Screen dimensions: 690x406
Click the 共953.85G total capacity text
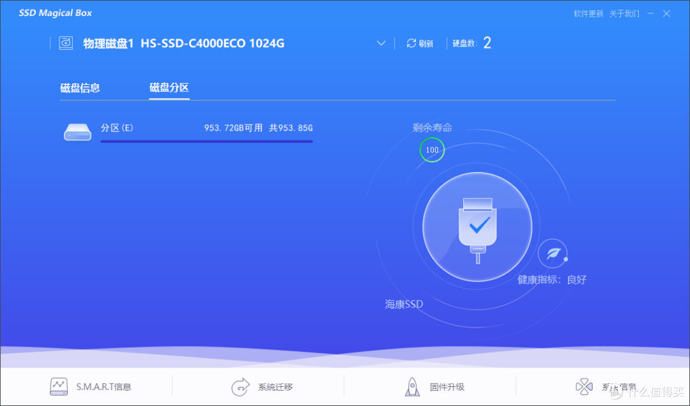pyautogui.click(x=291, y=128)
